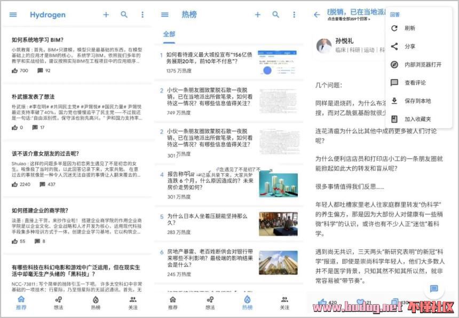This screenshot has height=318, width=459.
Task: Tap the floating comment button on the answer page
Action: pos(434,288)
